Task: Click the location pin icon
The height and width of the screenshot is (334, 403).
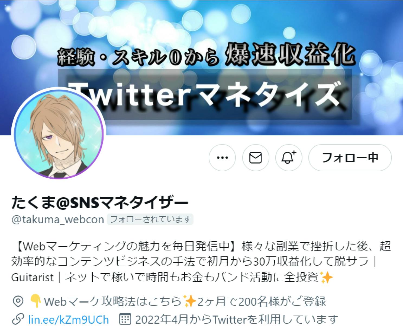Action: point(18,301)
